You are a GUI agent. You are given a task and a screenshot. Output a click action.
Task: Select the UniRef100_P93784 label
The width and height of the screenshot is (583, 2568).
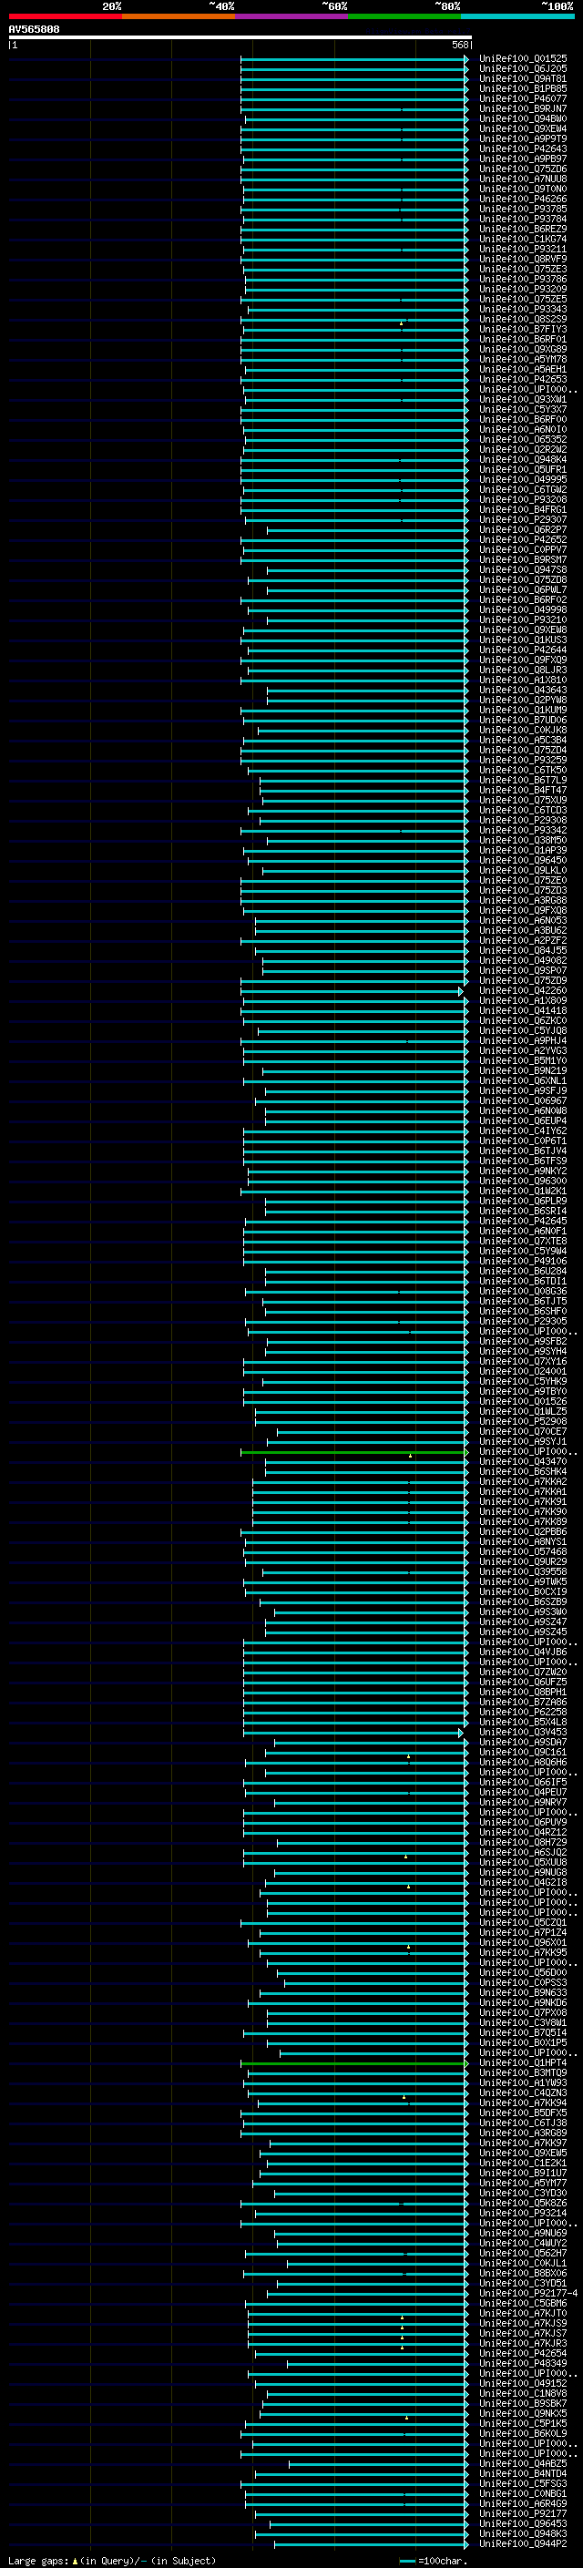point(523,220)
